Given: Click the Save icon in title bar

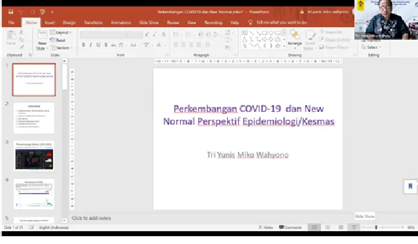Looking at the screenshot, I should (x=10, y=12).
